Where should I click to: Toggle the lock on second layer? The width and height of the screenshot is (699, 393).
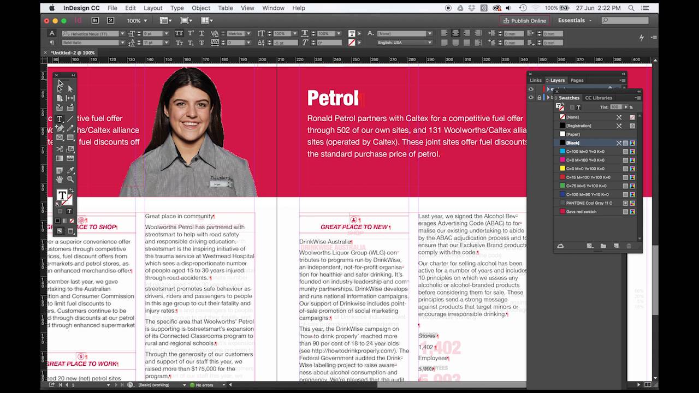pos(539,98)
